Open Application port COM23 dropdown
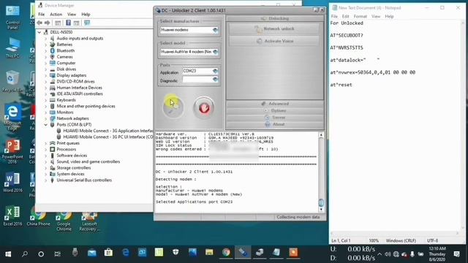The image size is (468, 263). click(200, 71)
